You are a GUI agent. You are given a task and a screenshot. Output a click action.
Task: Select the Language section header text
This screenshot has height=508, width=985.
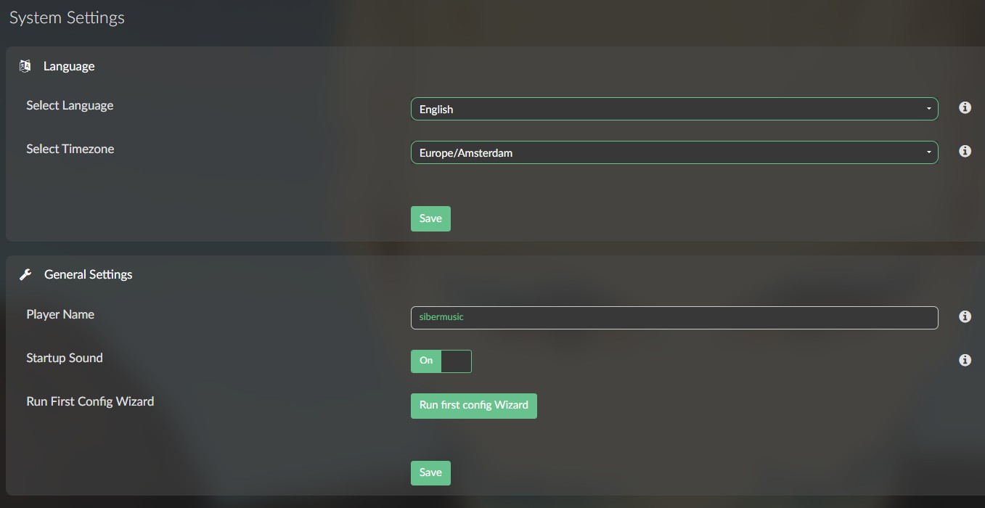69,66
